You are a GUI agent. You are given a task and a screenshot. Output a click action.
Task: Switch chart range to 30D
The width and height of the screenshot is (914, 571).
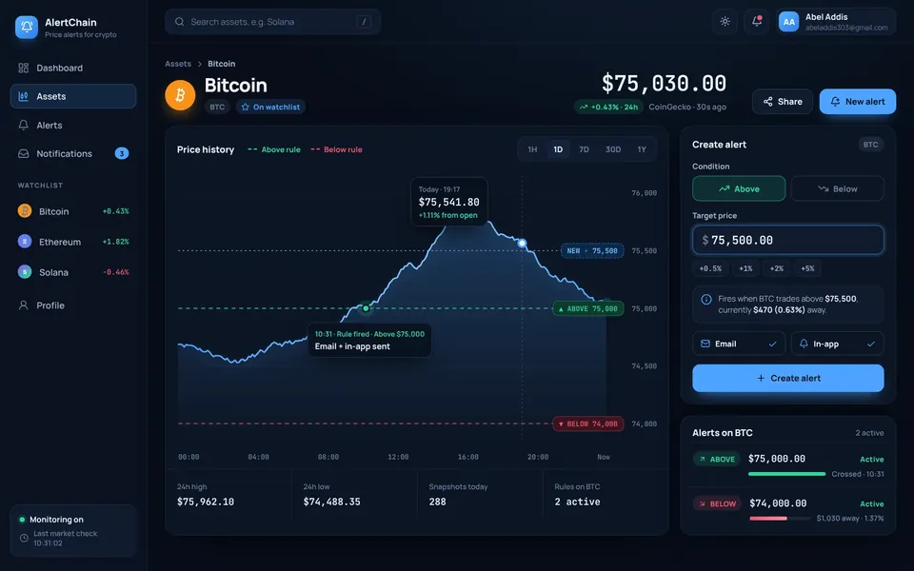[x=612, y=149]
